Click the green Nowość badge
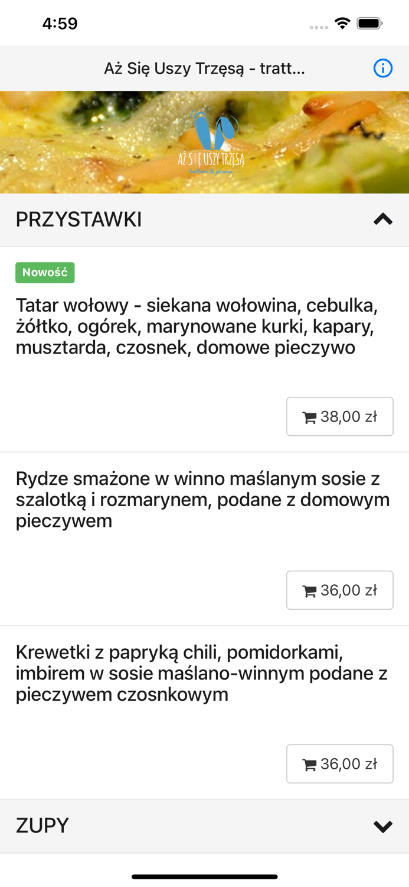The height and width of the screenshot is (887, 409). pos(45,273)
